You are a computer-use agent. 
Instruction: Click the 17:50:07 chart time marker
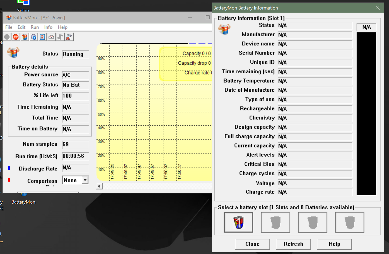tap(166, 172)
